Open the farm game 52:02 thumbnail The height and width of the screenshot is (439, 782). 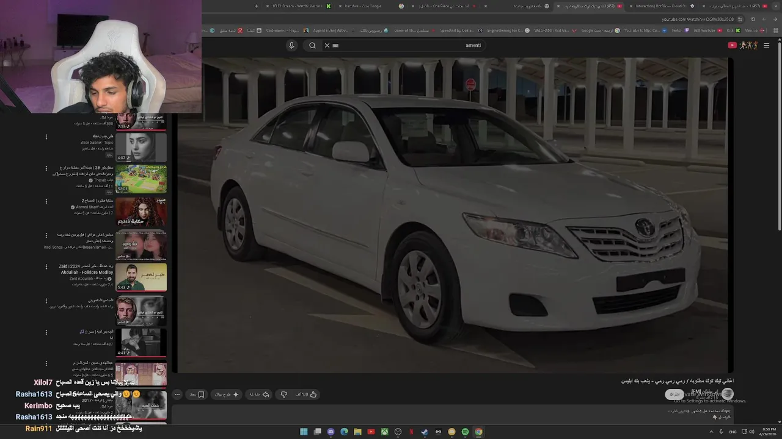141,179
